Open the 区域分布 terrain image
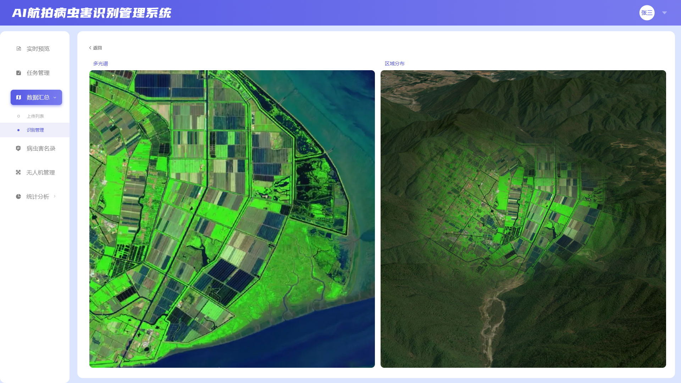Screen dimensions: 681x383 [x=523, y=219]
